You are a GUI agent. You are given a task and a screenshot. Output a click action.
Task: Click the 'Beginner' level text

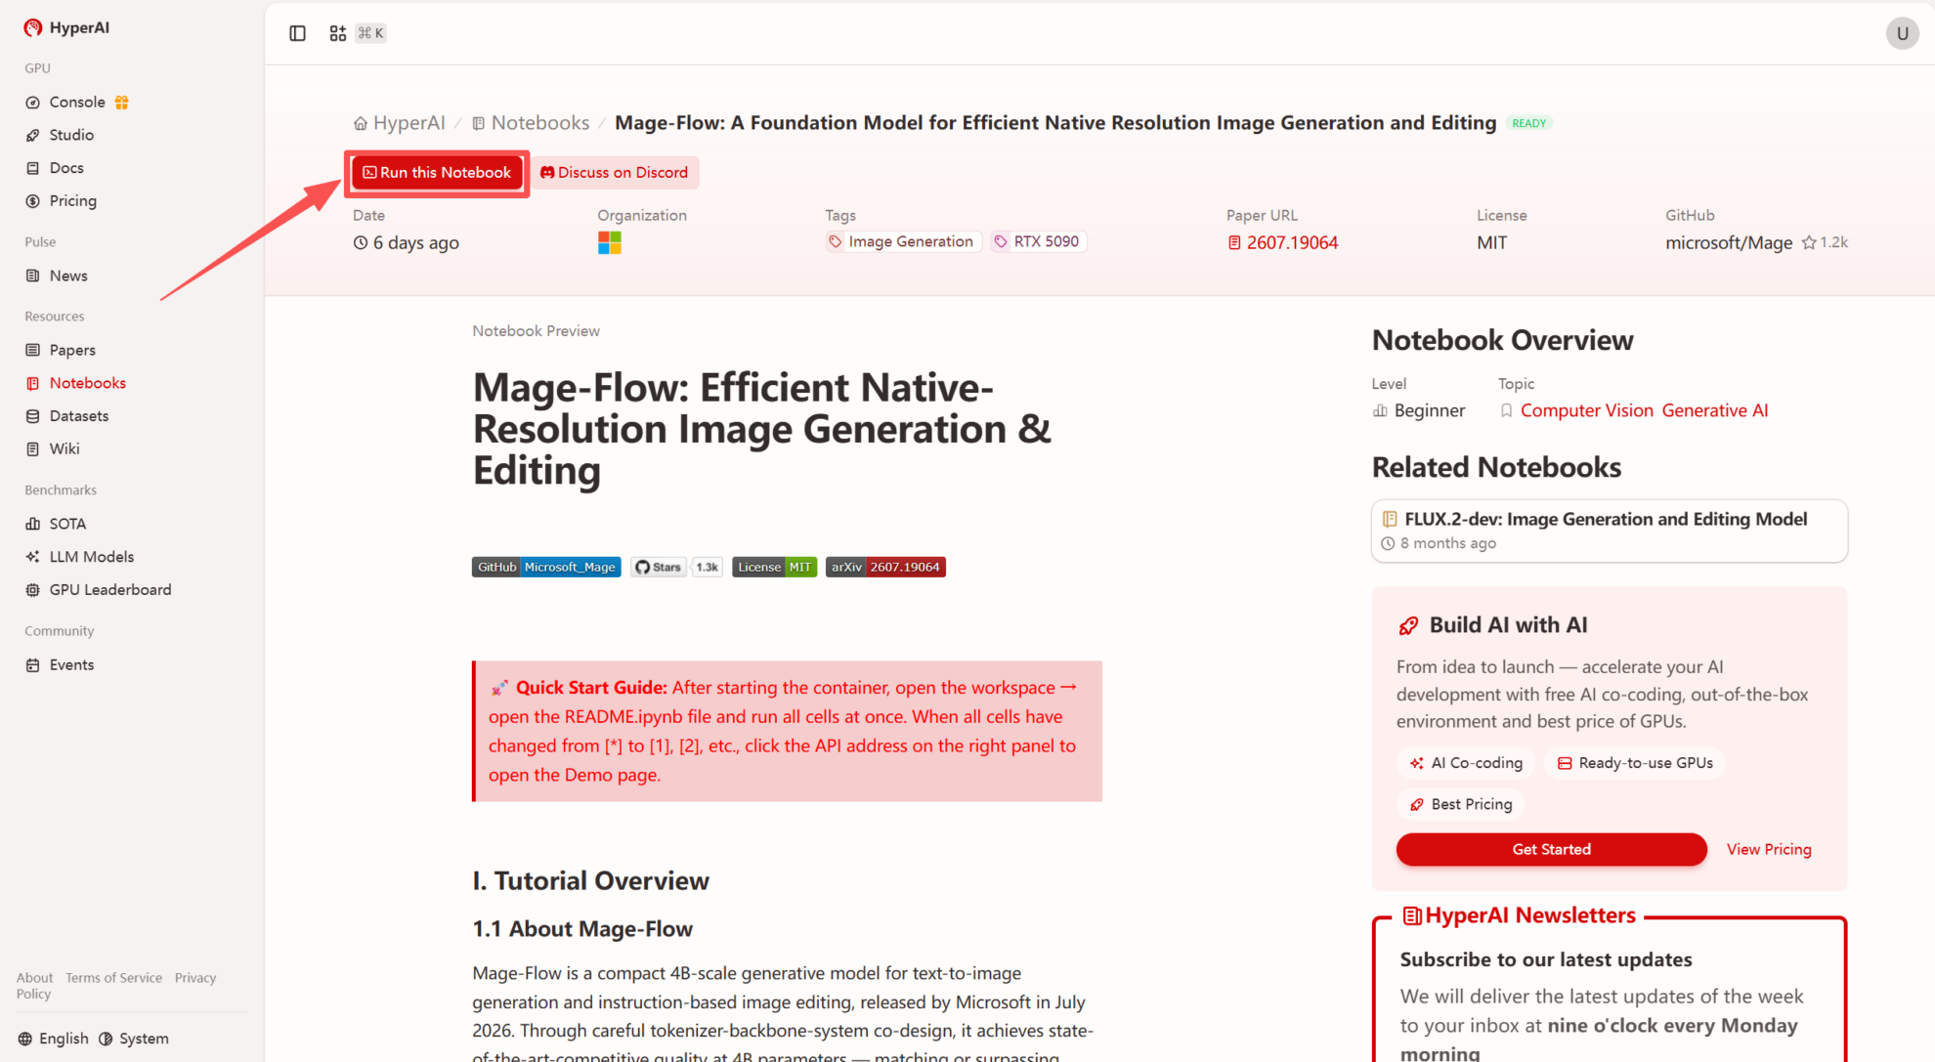[1430, 411]
